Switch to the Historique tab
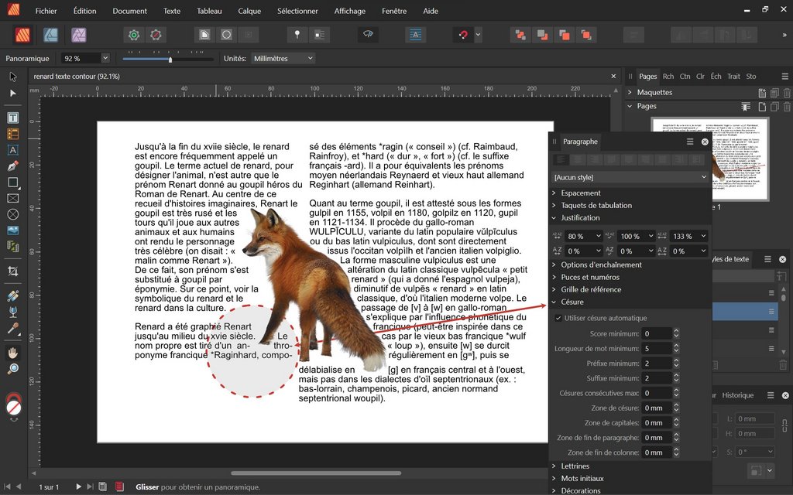This screenshot has width=793, height=495. 737,395
